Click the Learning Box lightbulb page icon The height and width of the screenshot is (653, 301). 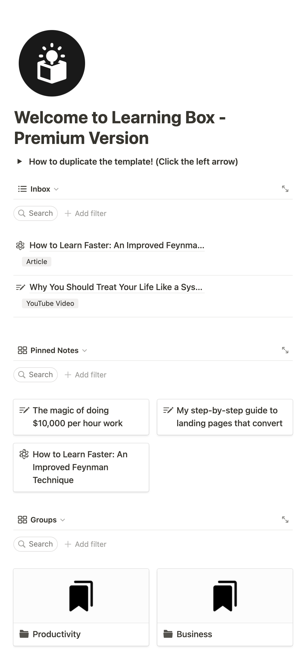pos(52,63)
